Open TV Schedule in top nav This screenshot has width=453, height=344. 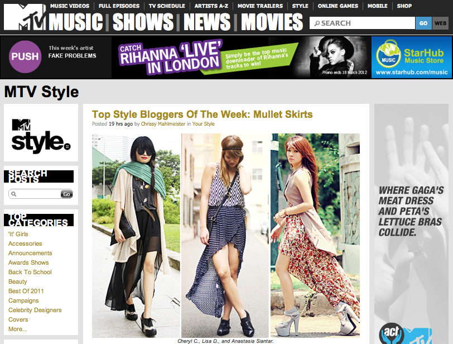(167, 6)
